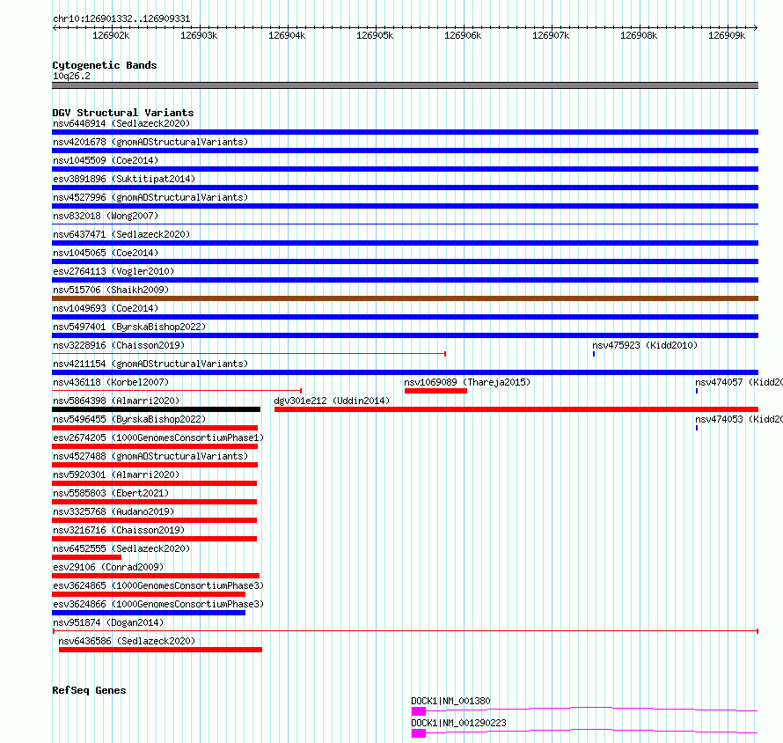Image resolution: width=783 pixels, height=743 pixels.
Task: Open variant nsv474057 label
Action: coord(739,382)
